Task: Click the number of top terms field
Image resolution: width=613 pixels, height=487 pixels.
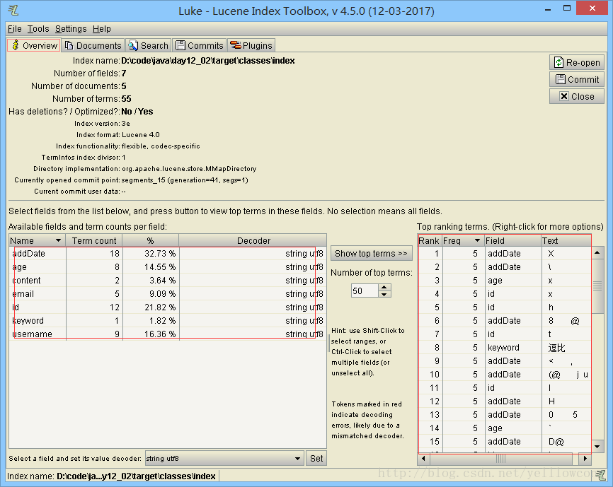Action: pos(365,291)
